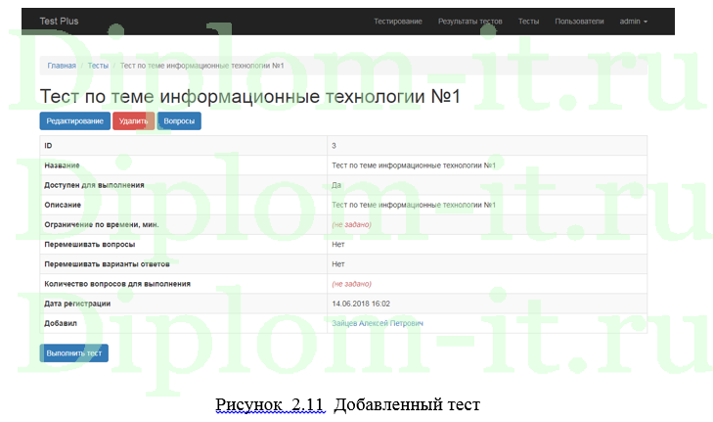The height and width of the screenshot is (422, 713).
Task: Navigate to Тесты breadcrumb link
Action: click(x=98, y=66)
